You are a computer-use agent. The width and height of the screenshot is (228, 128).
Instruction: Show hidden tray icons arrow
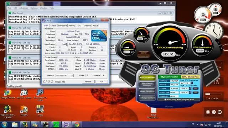click(x=197, y=125)
